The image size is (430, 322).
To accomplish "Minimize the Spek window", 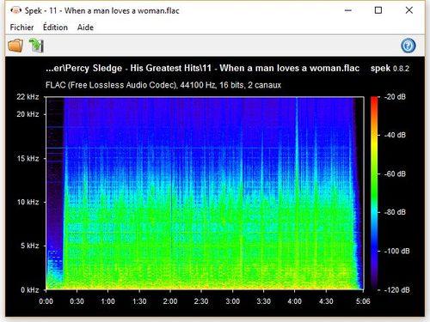I will 348,10.
